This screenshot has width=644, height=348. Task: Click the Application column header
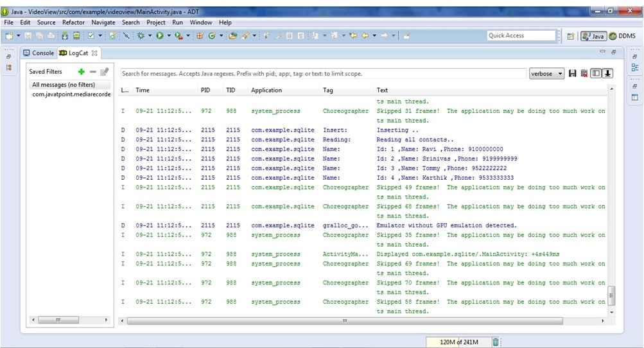pyautogui.click(x=284, y=90)
